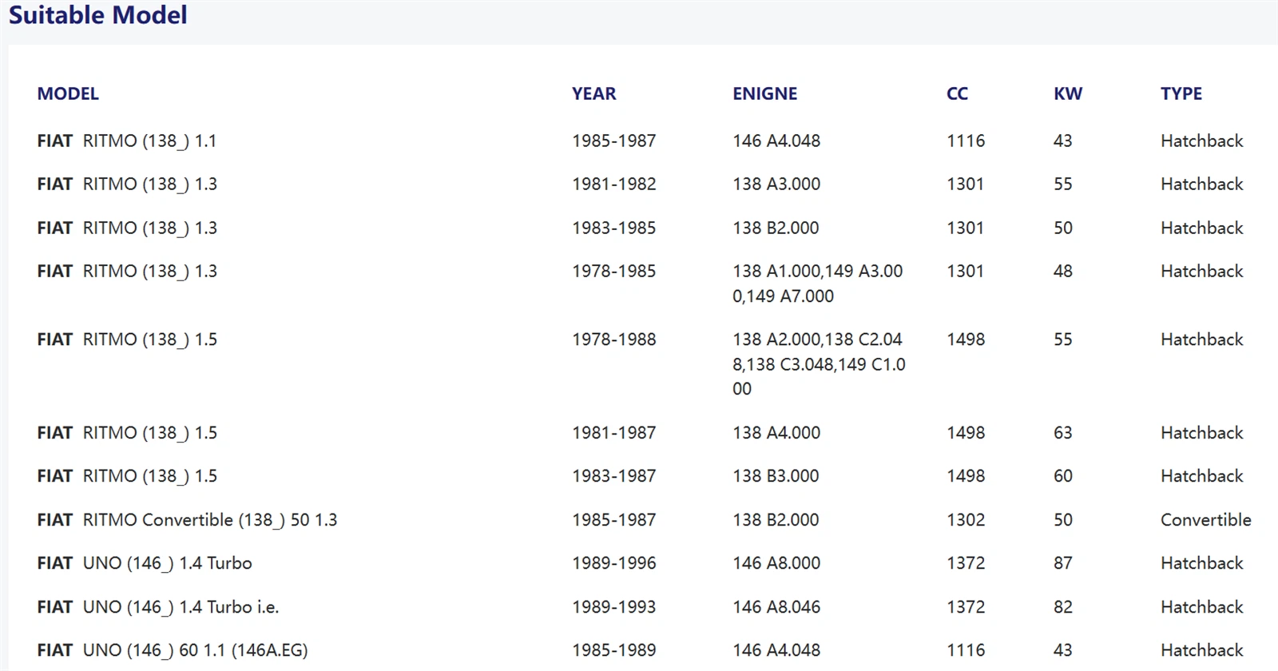The image size is (1278, 671).
Task: Click year range 1989-1993
Action: (613, 607)
